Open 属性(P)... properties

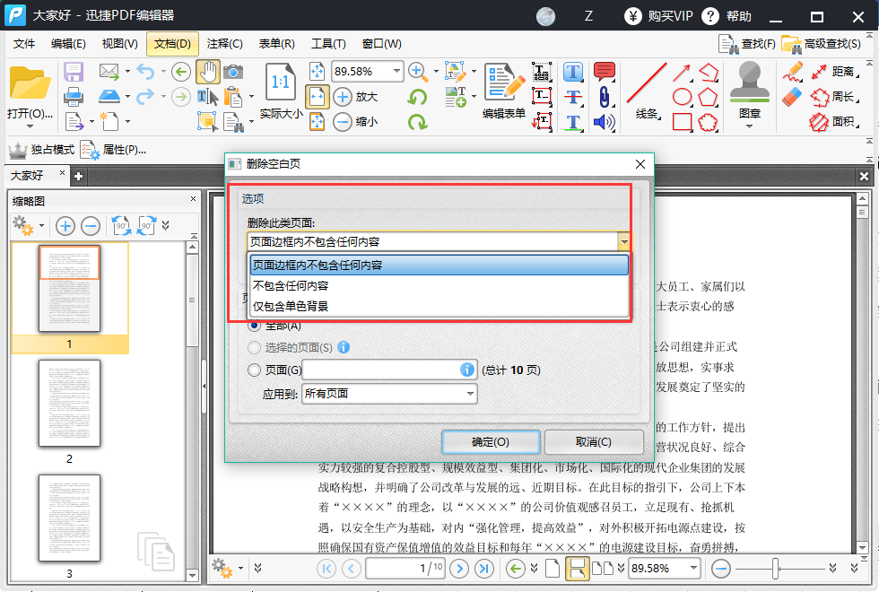[113, 150]
